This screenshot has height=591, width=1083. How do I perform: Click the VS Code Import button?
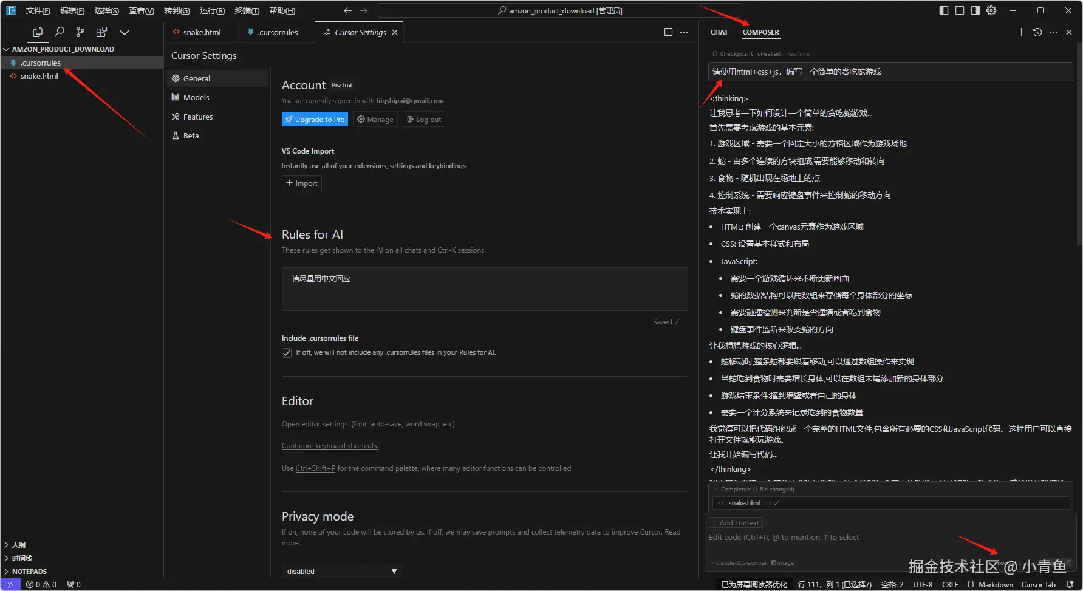[302, 183]
